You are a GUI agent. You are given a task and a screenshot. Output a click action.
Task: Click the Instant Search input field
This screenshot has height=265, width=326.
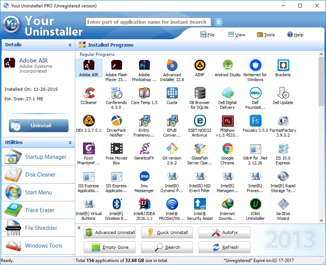[x=148, y=21]
